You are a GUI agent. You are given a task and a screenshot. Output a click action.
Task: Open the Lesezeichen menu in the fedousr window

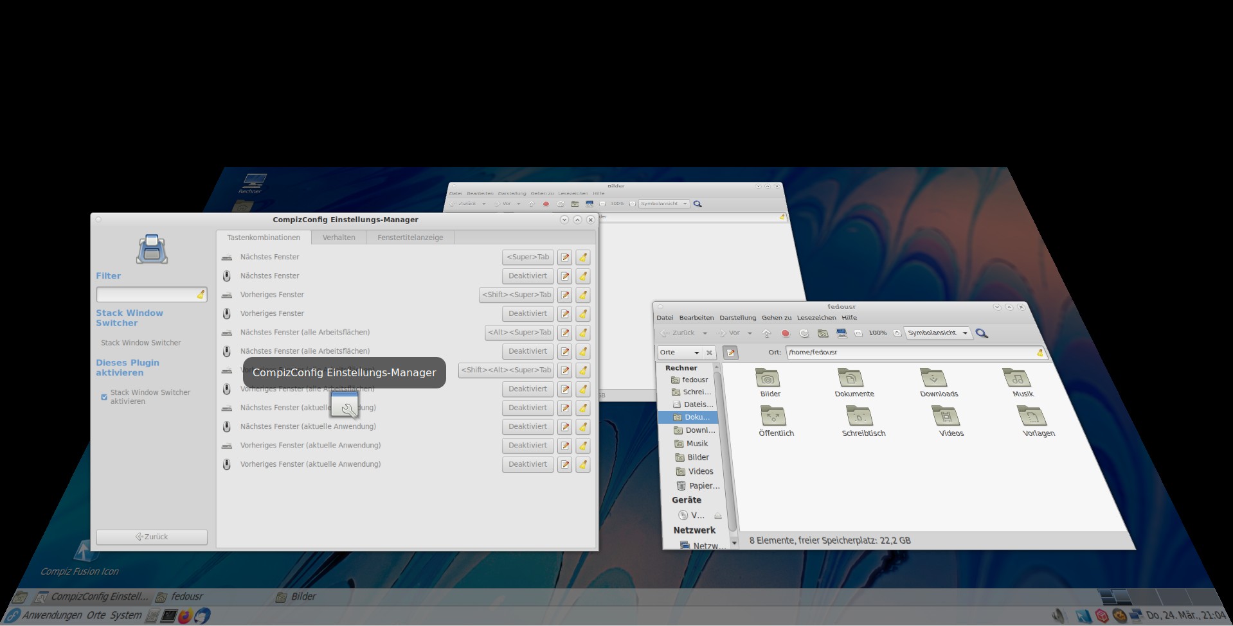coord(816,318)
